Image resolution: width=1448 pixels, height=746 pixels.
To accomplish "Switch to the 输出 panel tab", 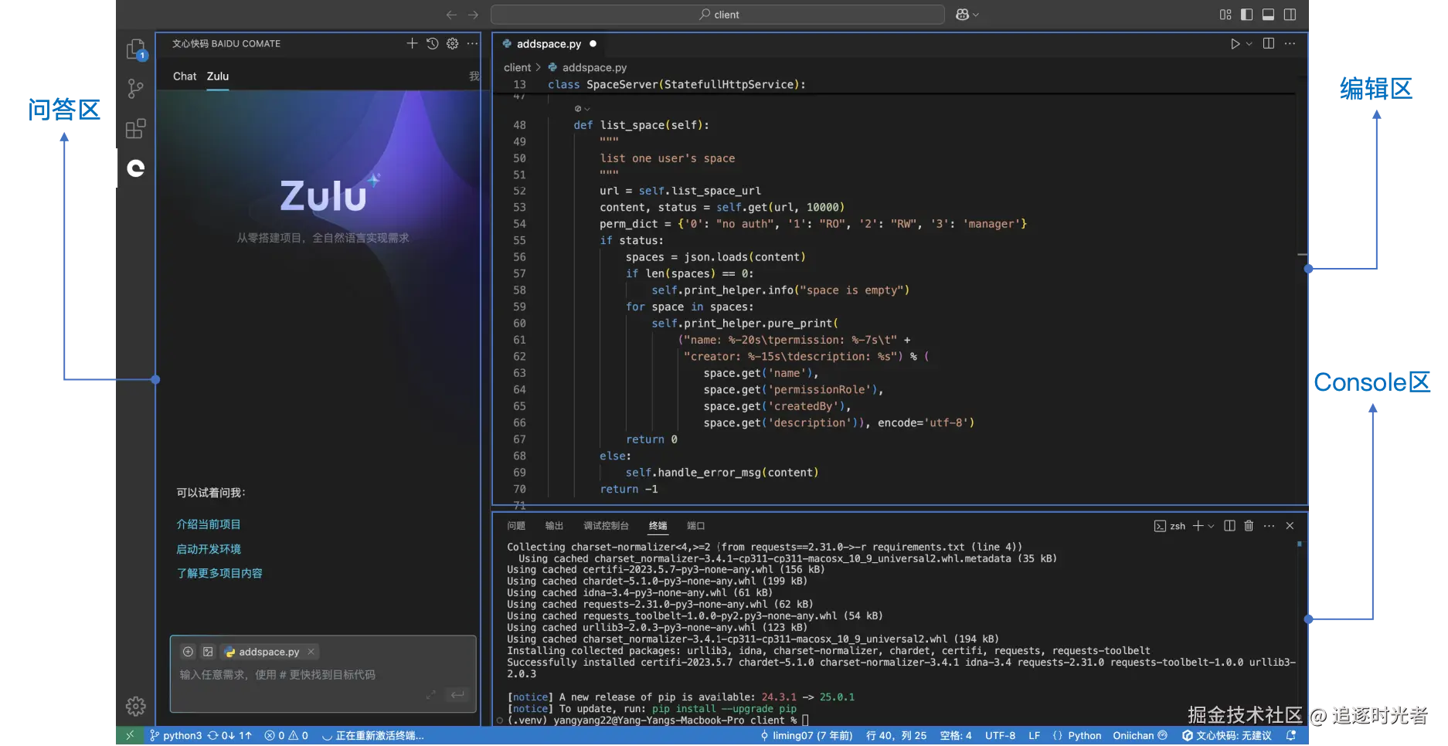I will (x=554, y=526).
